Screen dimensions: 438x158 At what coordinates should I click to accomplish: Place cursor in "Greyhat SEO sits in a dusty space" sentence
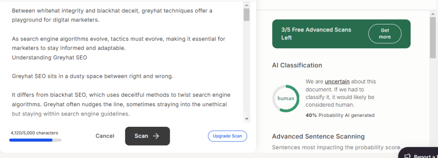pyautogui.click(x=92, y=76)
